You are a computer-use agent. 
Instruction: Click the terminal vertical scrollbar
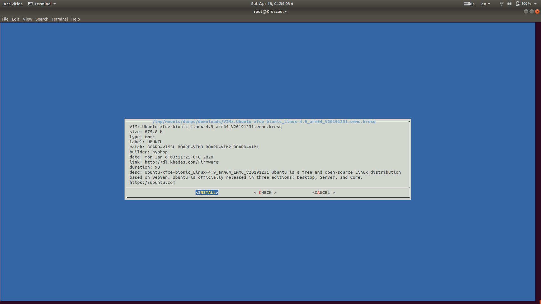(x=538, y=162)
